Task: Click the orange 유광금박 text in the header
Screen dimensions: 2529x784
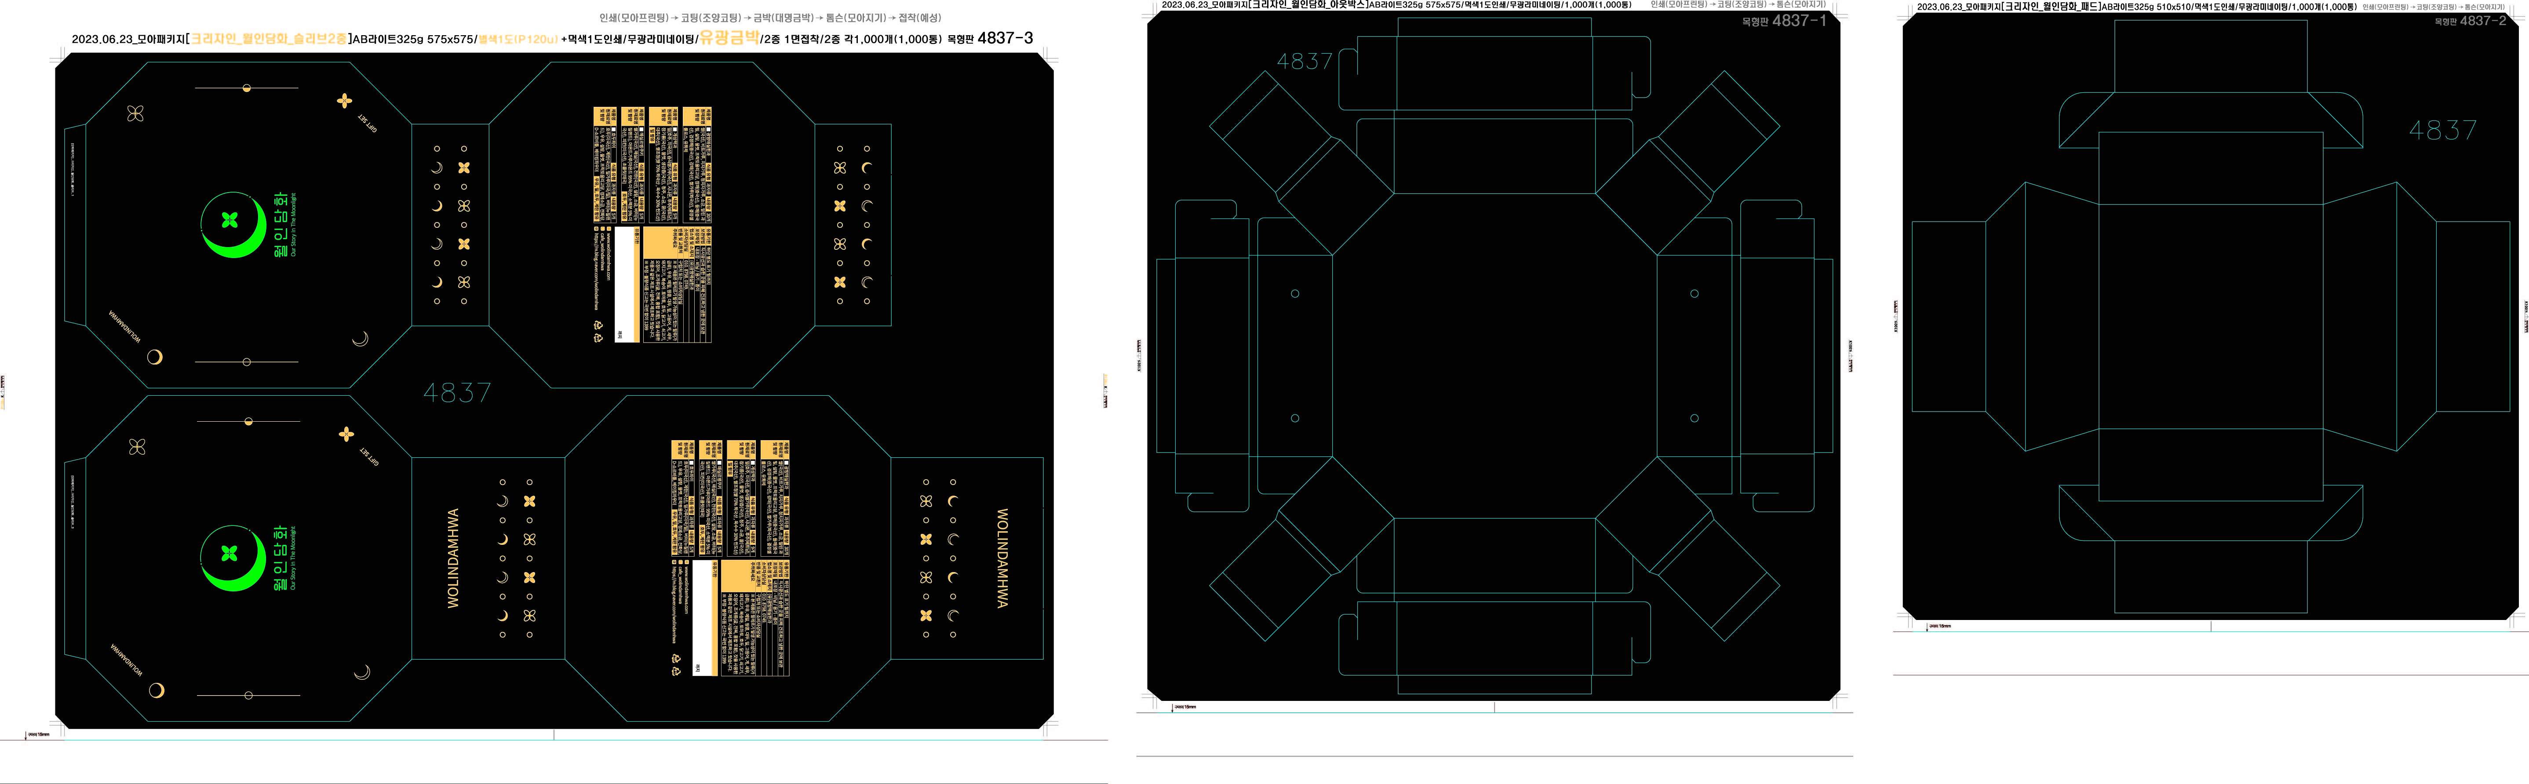Action: point(729,38)
